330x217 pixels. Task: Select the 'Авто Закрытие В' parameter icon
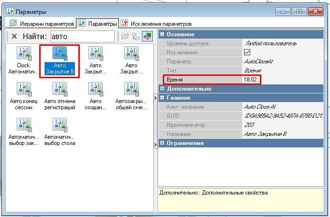coord(59,53)
